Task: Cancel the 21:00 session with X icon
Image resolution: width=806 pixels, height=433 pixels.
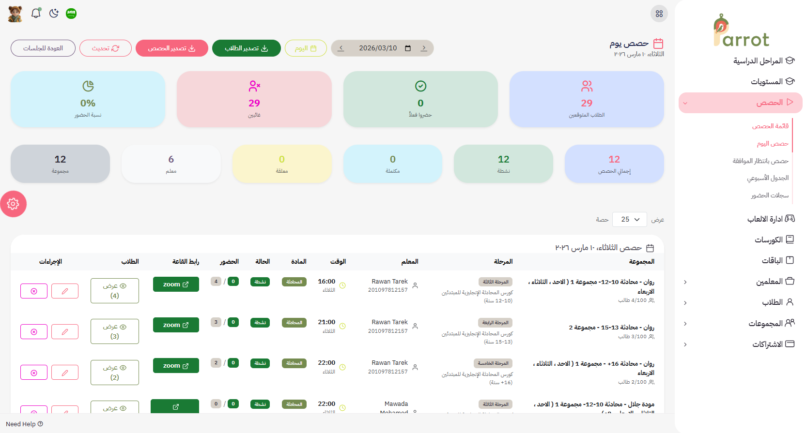Action: [x=34, y=332]
